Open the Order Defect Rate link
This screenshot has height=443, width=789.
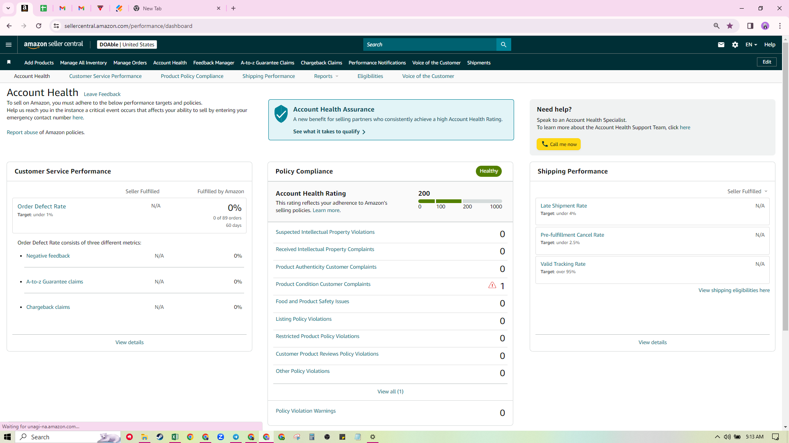(42, 206)
